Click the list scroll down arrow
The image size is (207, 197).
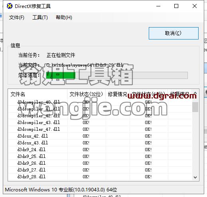pos(195,177)
